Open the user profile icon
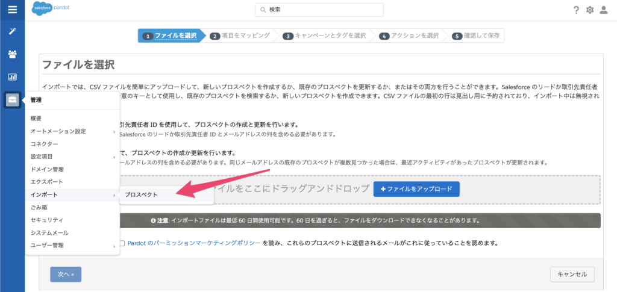617x292 pixels. coord(604,10)
